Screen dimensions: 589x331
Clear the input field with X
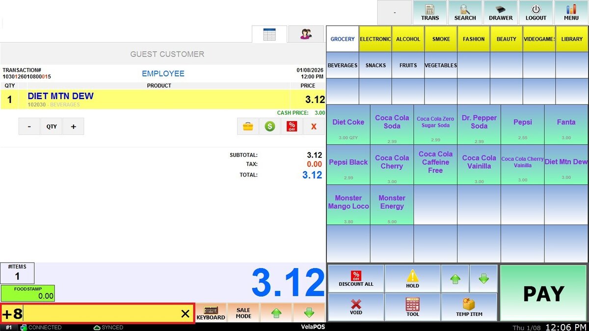(185, 314)
